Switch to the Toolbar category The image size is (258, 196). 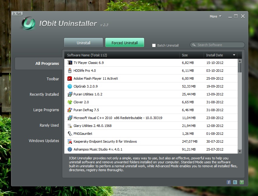(53, 79)
